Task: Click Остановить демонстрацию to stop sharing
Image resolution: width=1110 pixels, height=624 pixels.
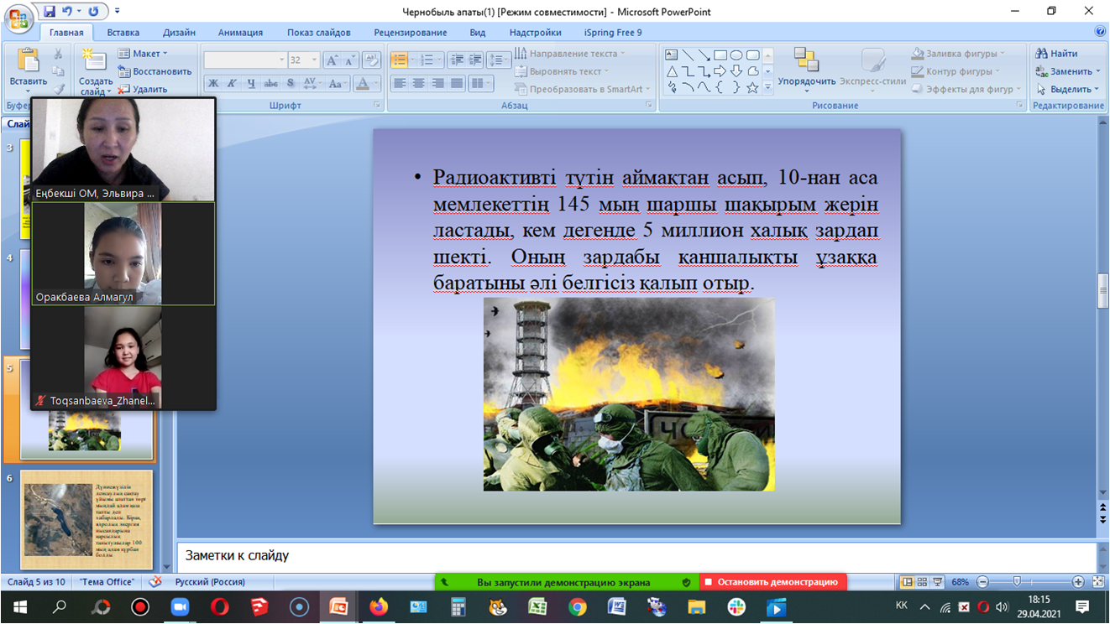Action: (x=772, y=582)
